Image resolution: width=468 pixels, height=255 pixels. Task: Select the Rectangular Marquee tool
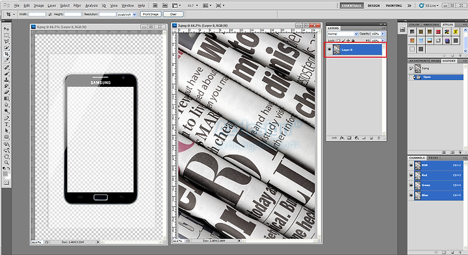[x=6, y=35]
